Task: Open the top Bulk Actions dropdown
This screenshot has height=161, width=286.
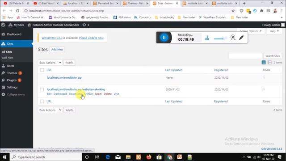Action: (50, 63)
